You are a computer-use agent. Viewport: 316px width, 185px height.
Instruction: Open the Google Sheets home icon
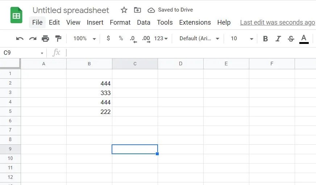click(x=16, y=15)
